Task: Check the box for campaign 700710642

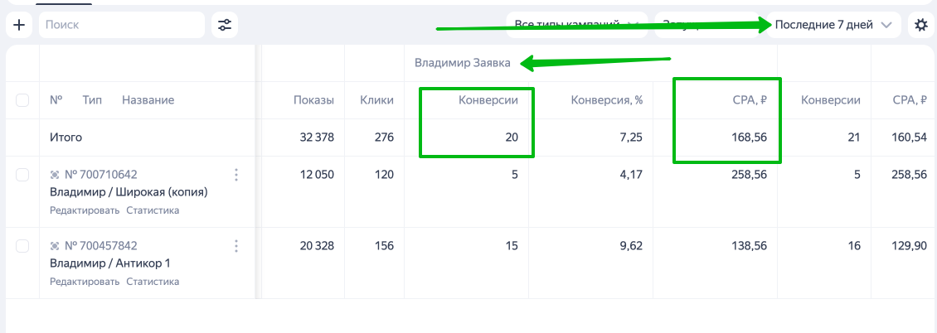Action: click(22, 174)
